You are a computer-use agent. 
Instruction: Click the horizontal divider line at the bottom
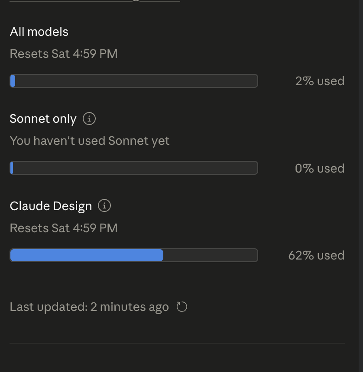coord(177,343)
